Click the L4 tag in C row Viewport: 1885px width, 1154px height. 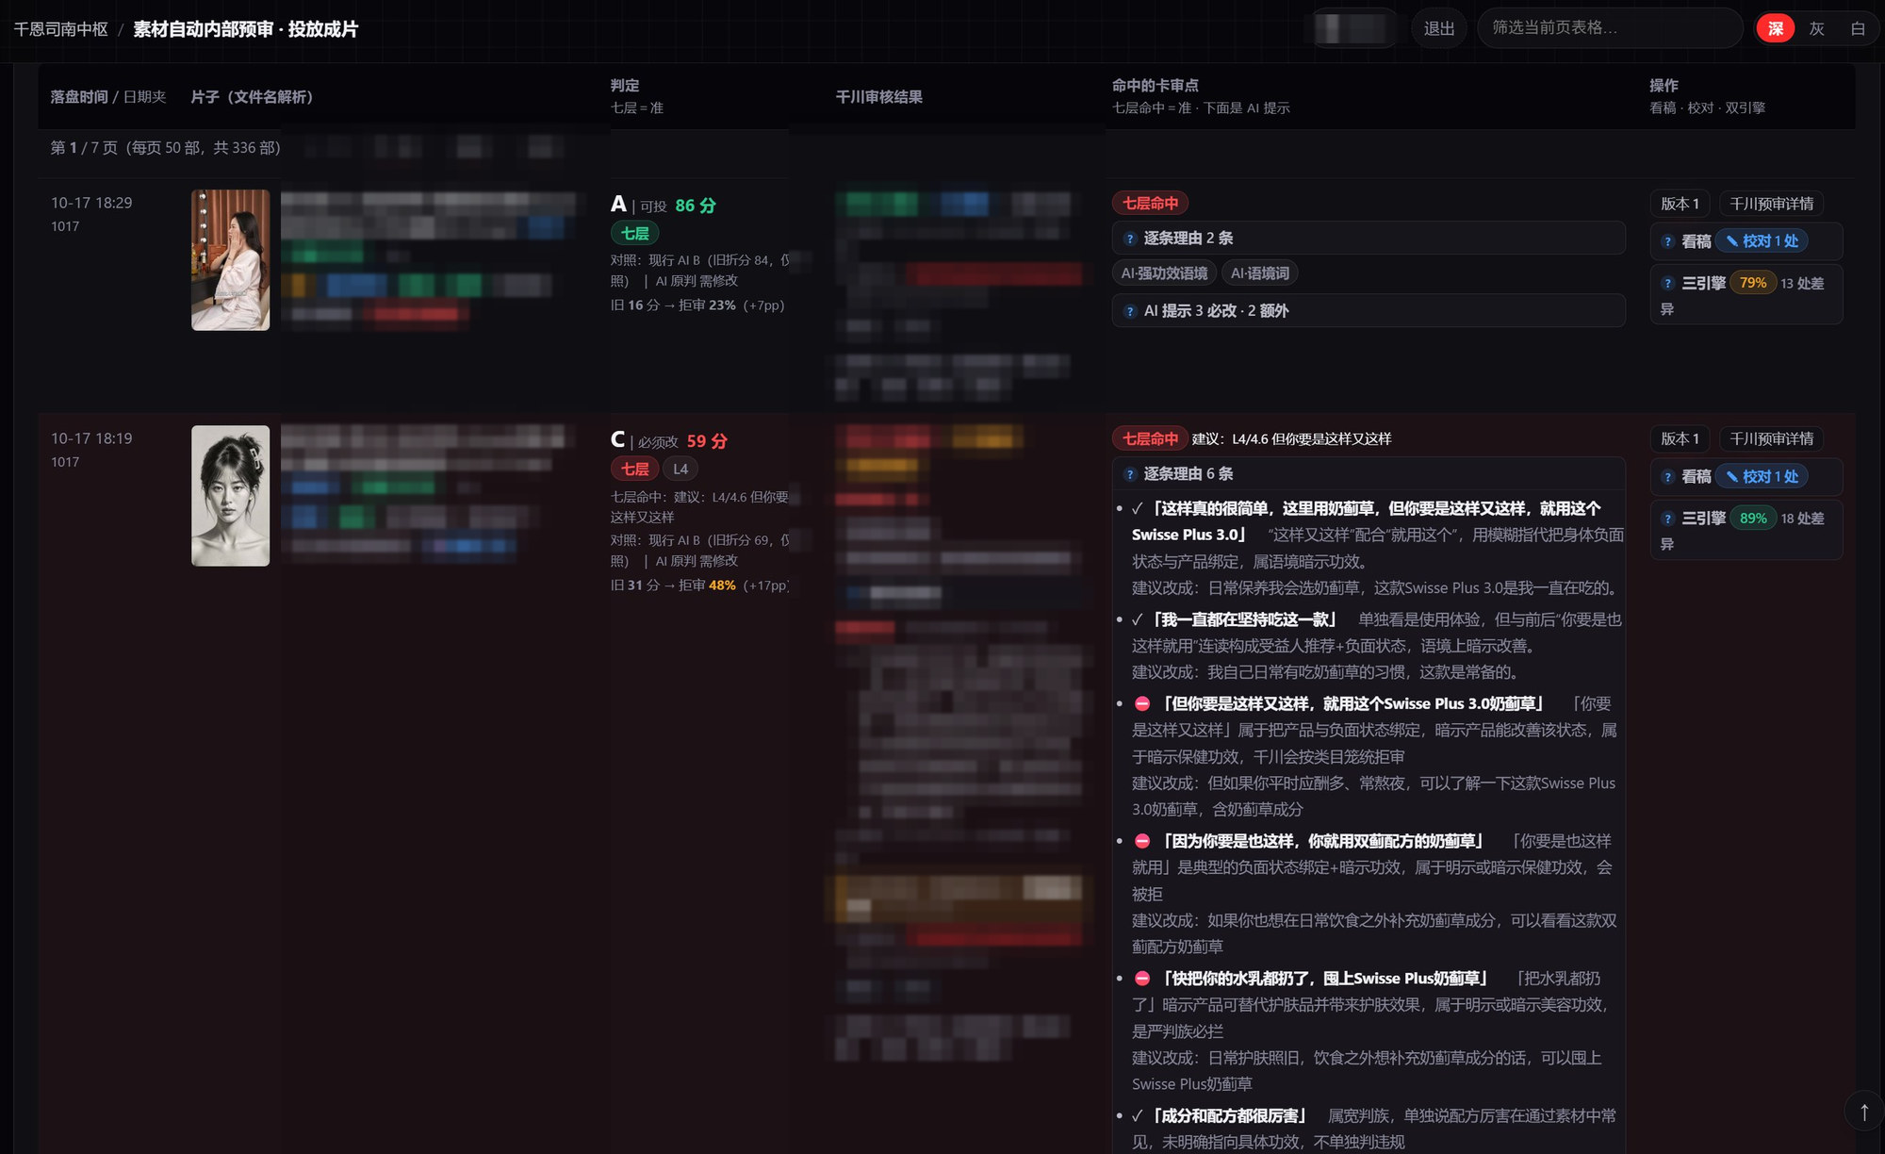click(x=680, y=469)
